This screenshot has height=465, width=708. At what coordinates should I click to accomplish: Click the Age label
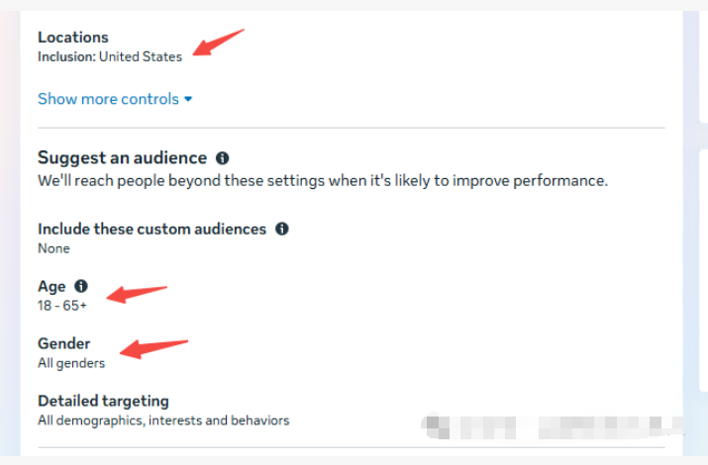[x=51, y=286]
